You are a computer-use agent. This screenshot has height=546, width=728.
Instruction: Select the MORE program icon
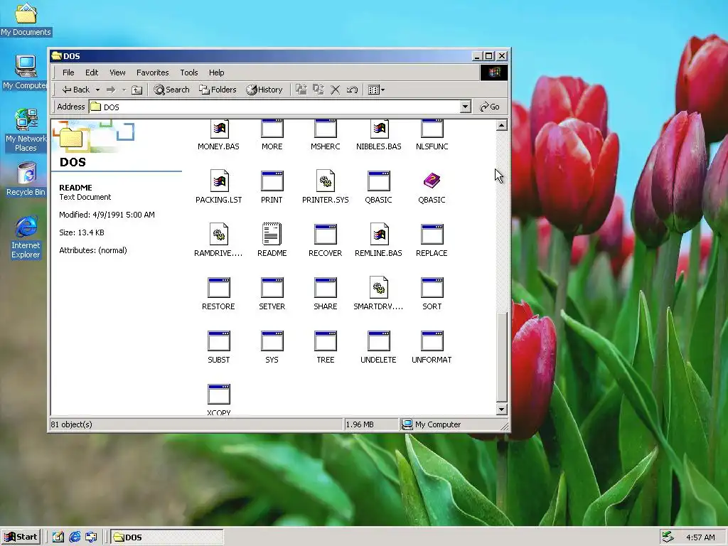(272, 129)
